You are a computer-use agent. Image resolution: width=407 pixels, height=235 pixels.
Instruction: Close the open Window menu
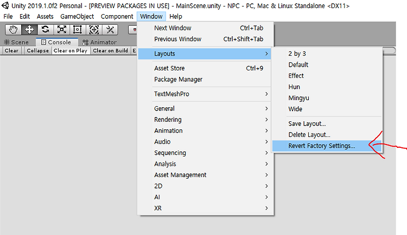pos(151,16)
